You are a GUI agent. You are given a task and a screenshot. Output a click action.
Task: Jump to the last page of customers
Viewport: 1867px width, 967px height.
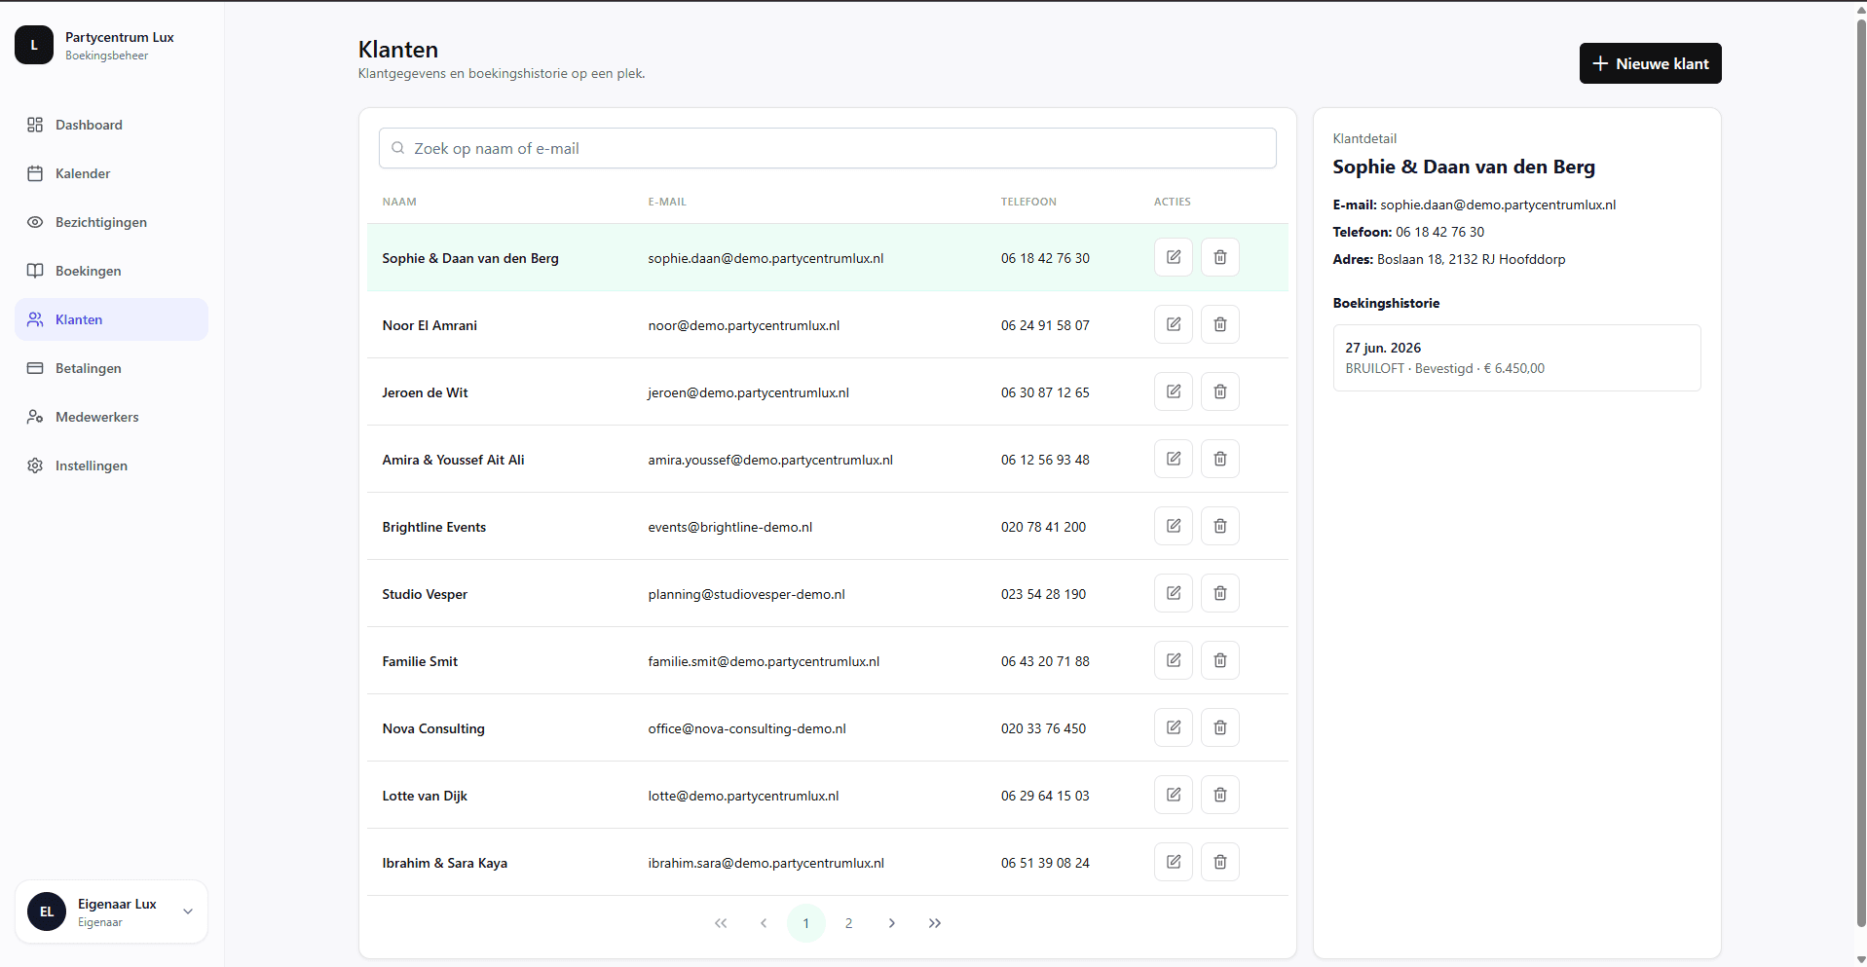pyautogui.click(x=935, y=923)
